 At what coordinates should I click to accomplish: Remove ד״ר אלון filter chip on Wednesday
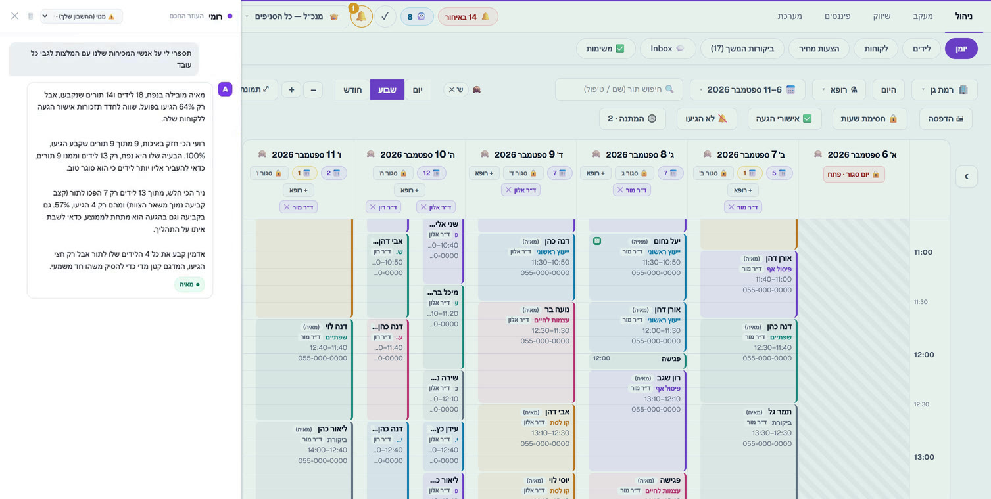(508, 190)
